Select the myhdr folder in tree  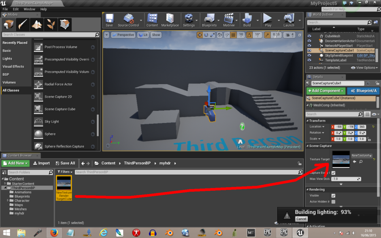pyautogui.click(x=19, y=213)
